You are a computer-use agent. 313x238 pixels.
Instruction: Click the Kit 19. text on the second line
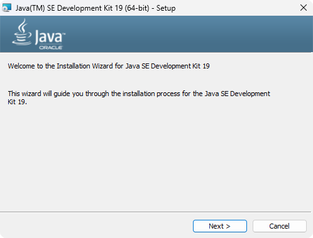[18, 102]
